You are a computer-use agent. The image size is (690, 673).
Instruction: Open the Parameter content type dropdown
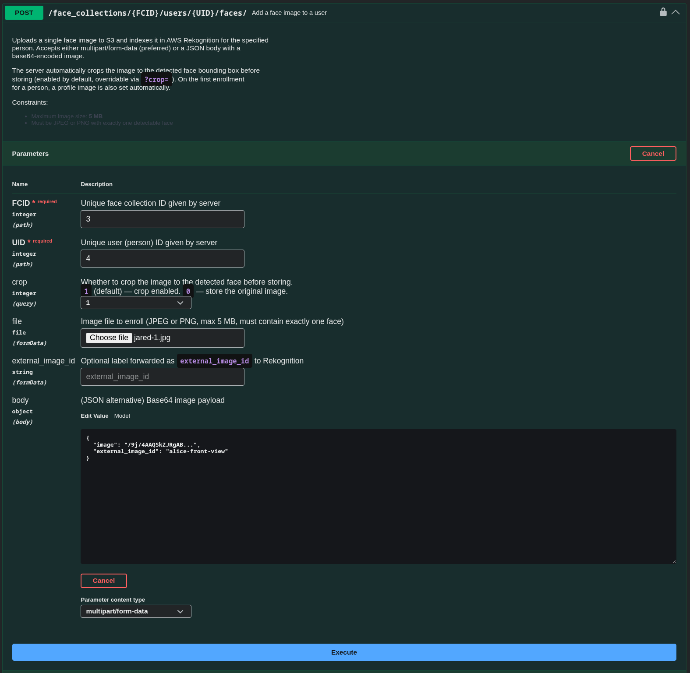(x=136, y=611)
